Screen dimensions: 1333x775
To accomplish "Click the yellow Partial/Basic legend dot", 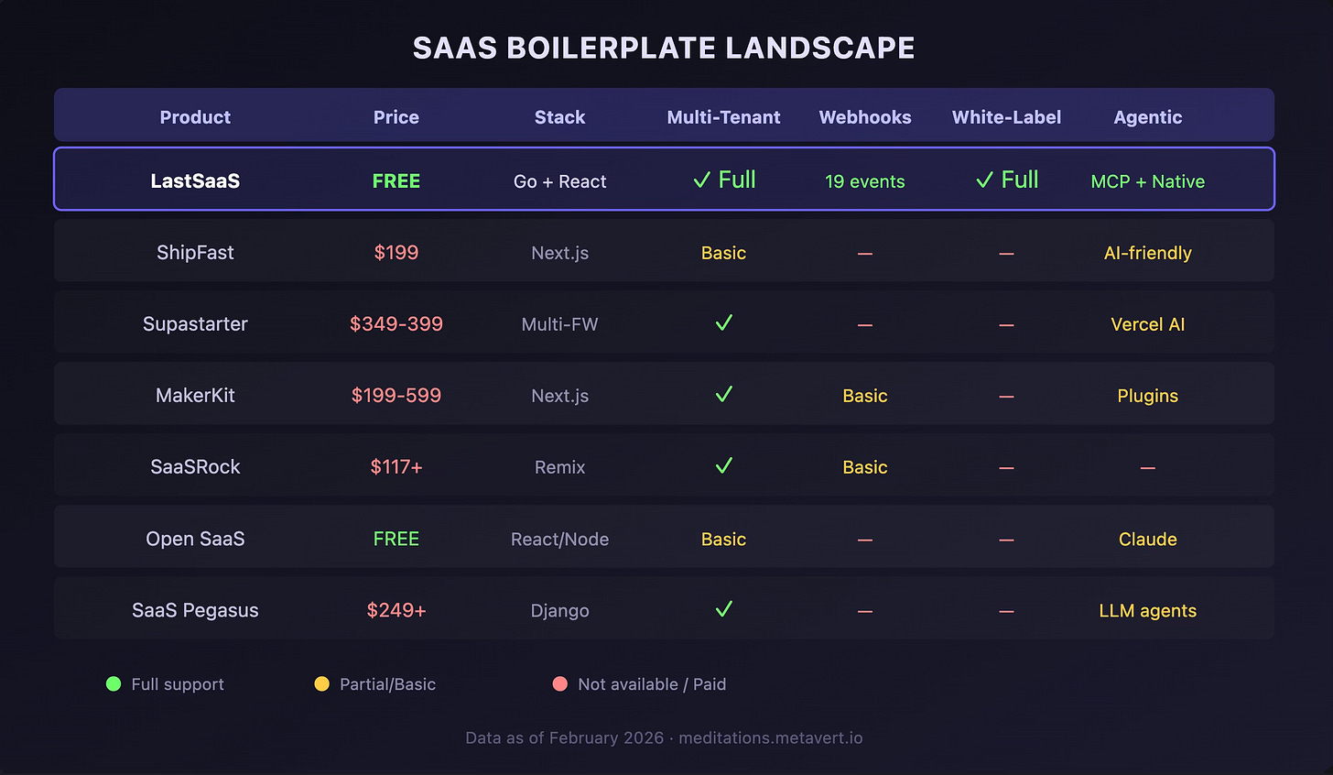I will coord(321,683).
